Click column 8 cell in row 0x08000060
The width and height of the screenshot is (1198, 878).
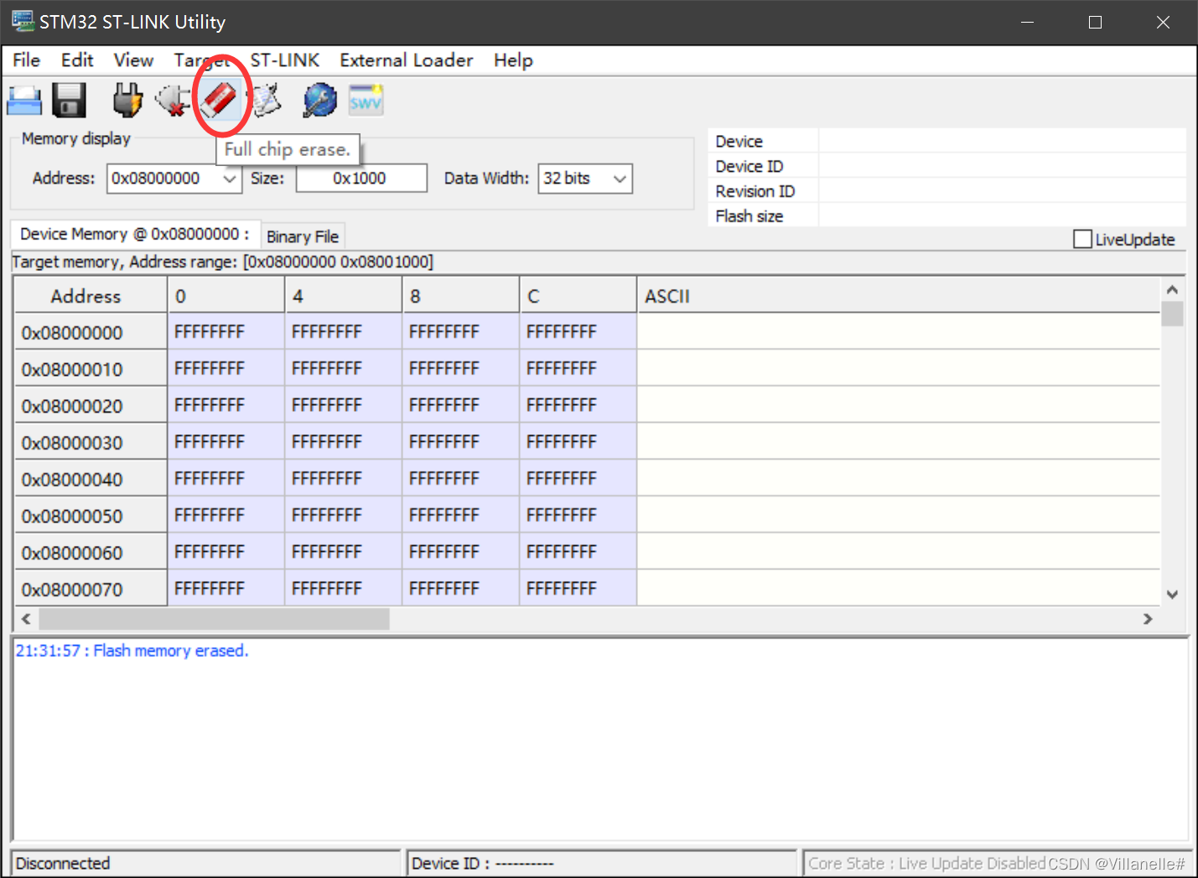pos(461,553)
